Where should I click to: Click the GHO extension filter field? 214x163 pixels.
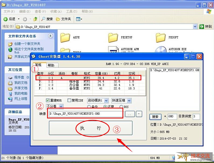(x=172, y=117)
